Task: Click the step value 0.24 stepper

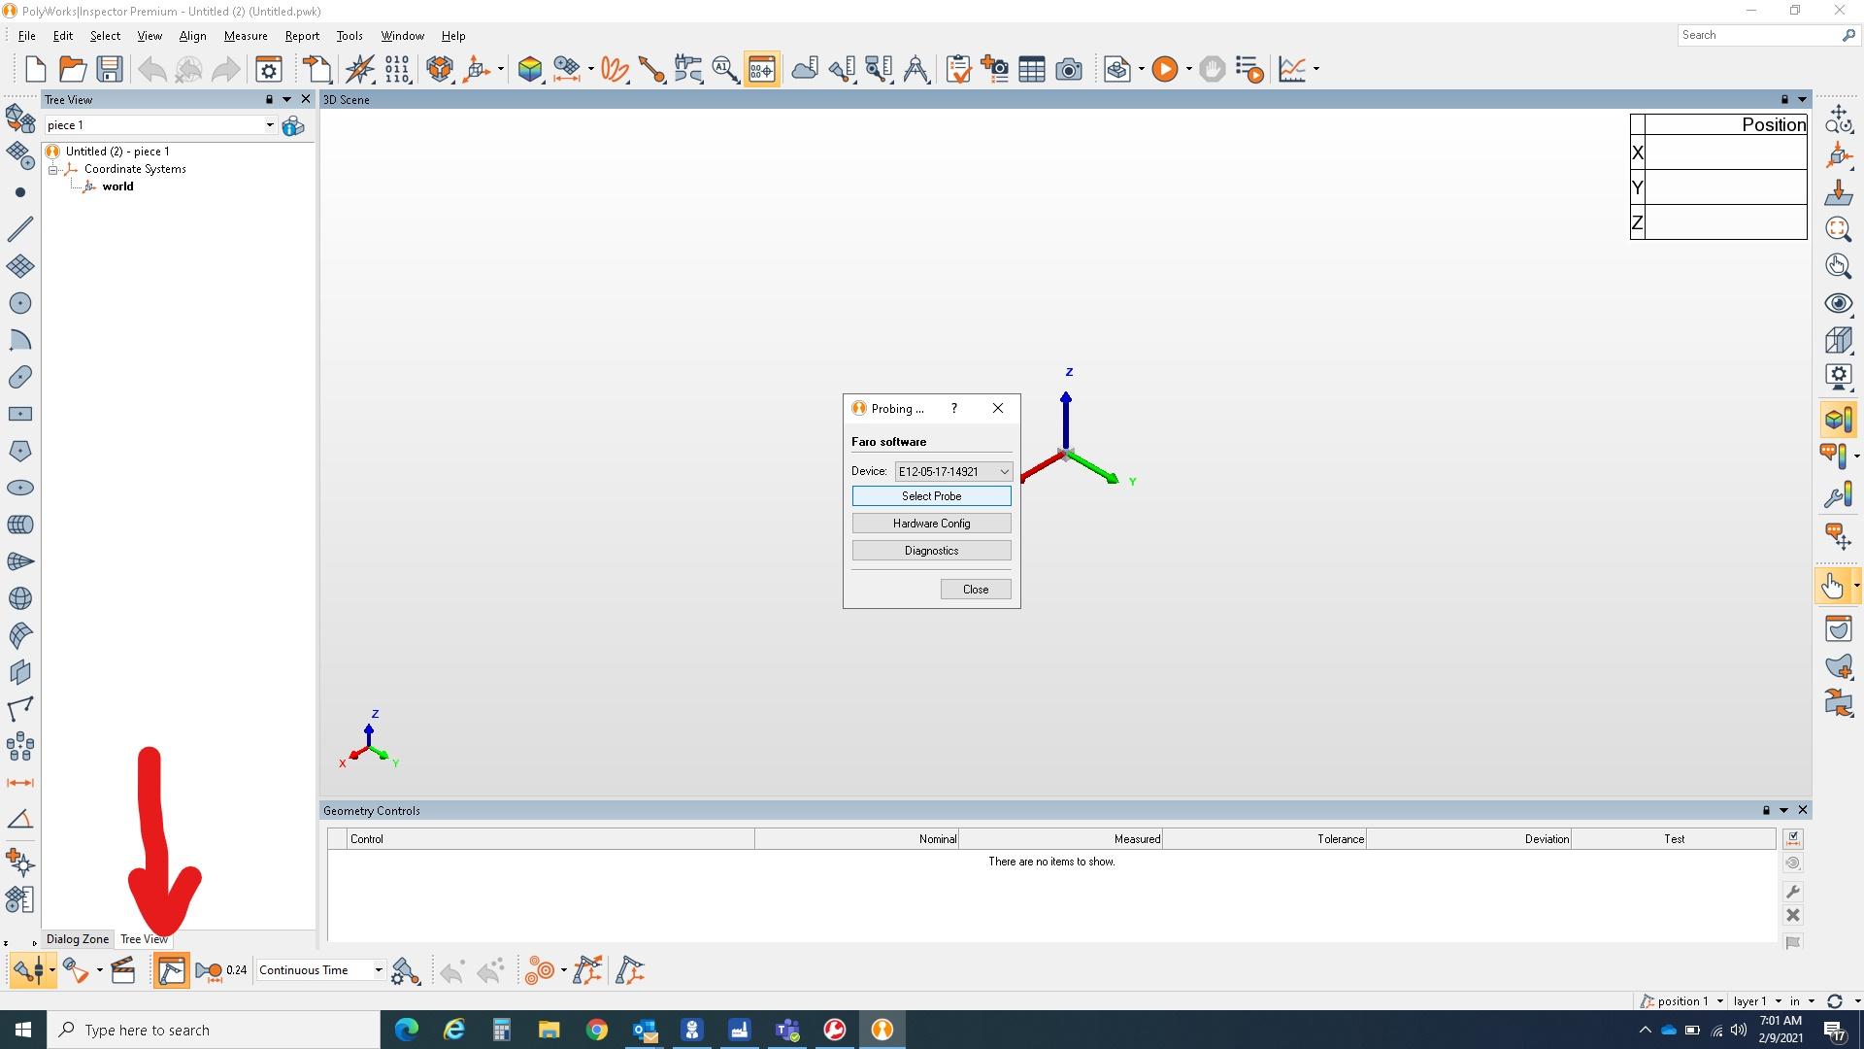Action: pyautogui.click(x=237, y=969)
